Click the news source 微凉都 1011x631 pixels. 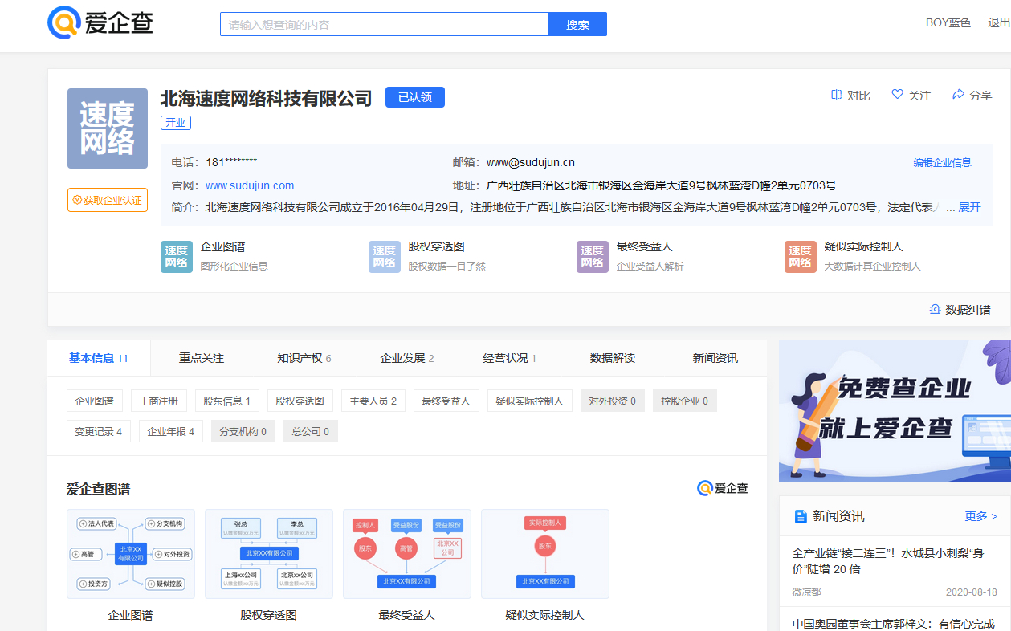(x=807, y=592)
